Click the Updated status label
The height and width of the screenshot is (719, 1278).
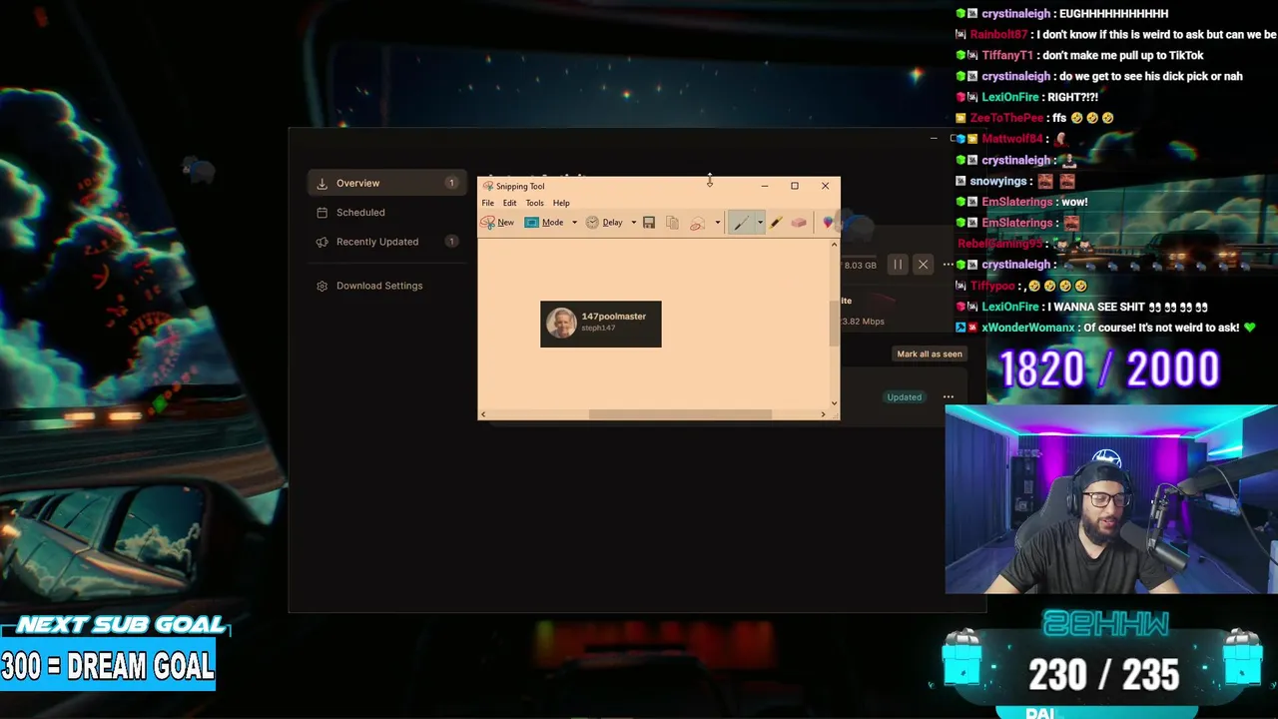tap(905, 397)
